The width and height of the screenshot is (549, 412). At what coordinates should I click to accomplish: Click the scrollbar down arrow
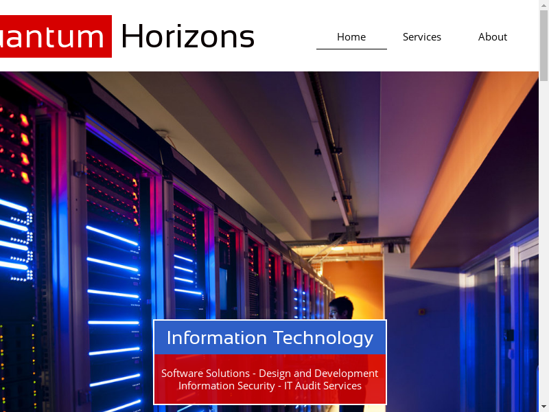click(x=544, y=407)
